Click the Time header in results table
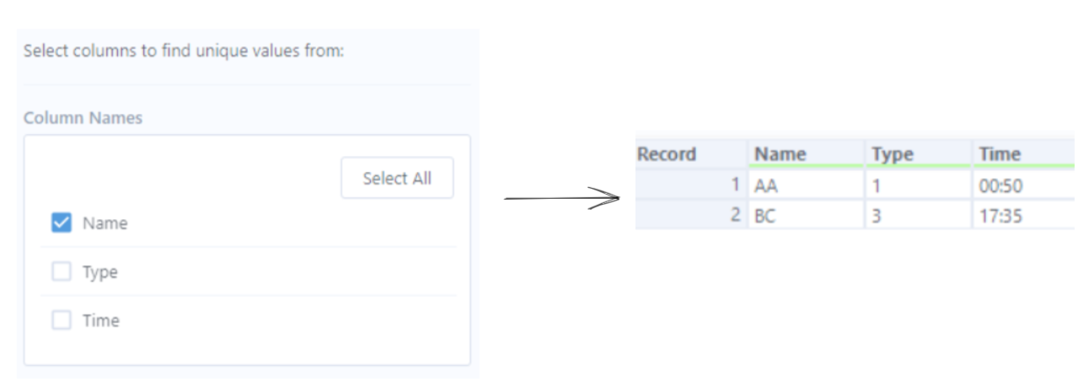This screenshot has height=381, width=1089. pyautogui.click(x=1000, y=154)
